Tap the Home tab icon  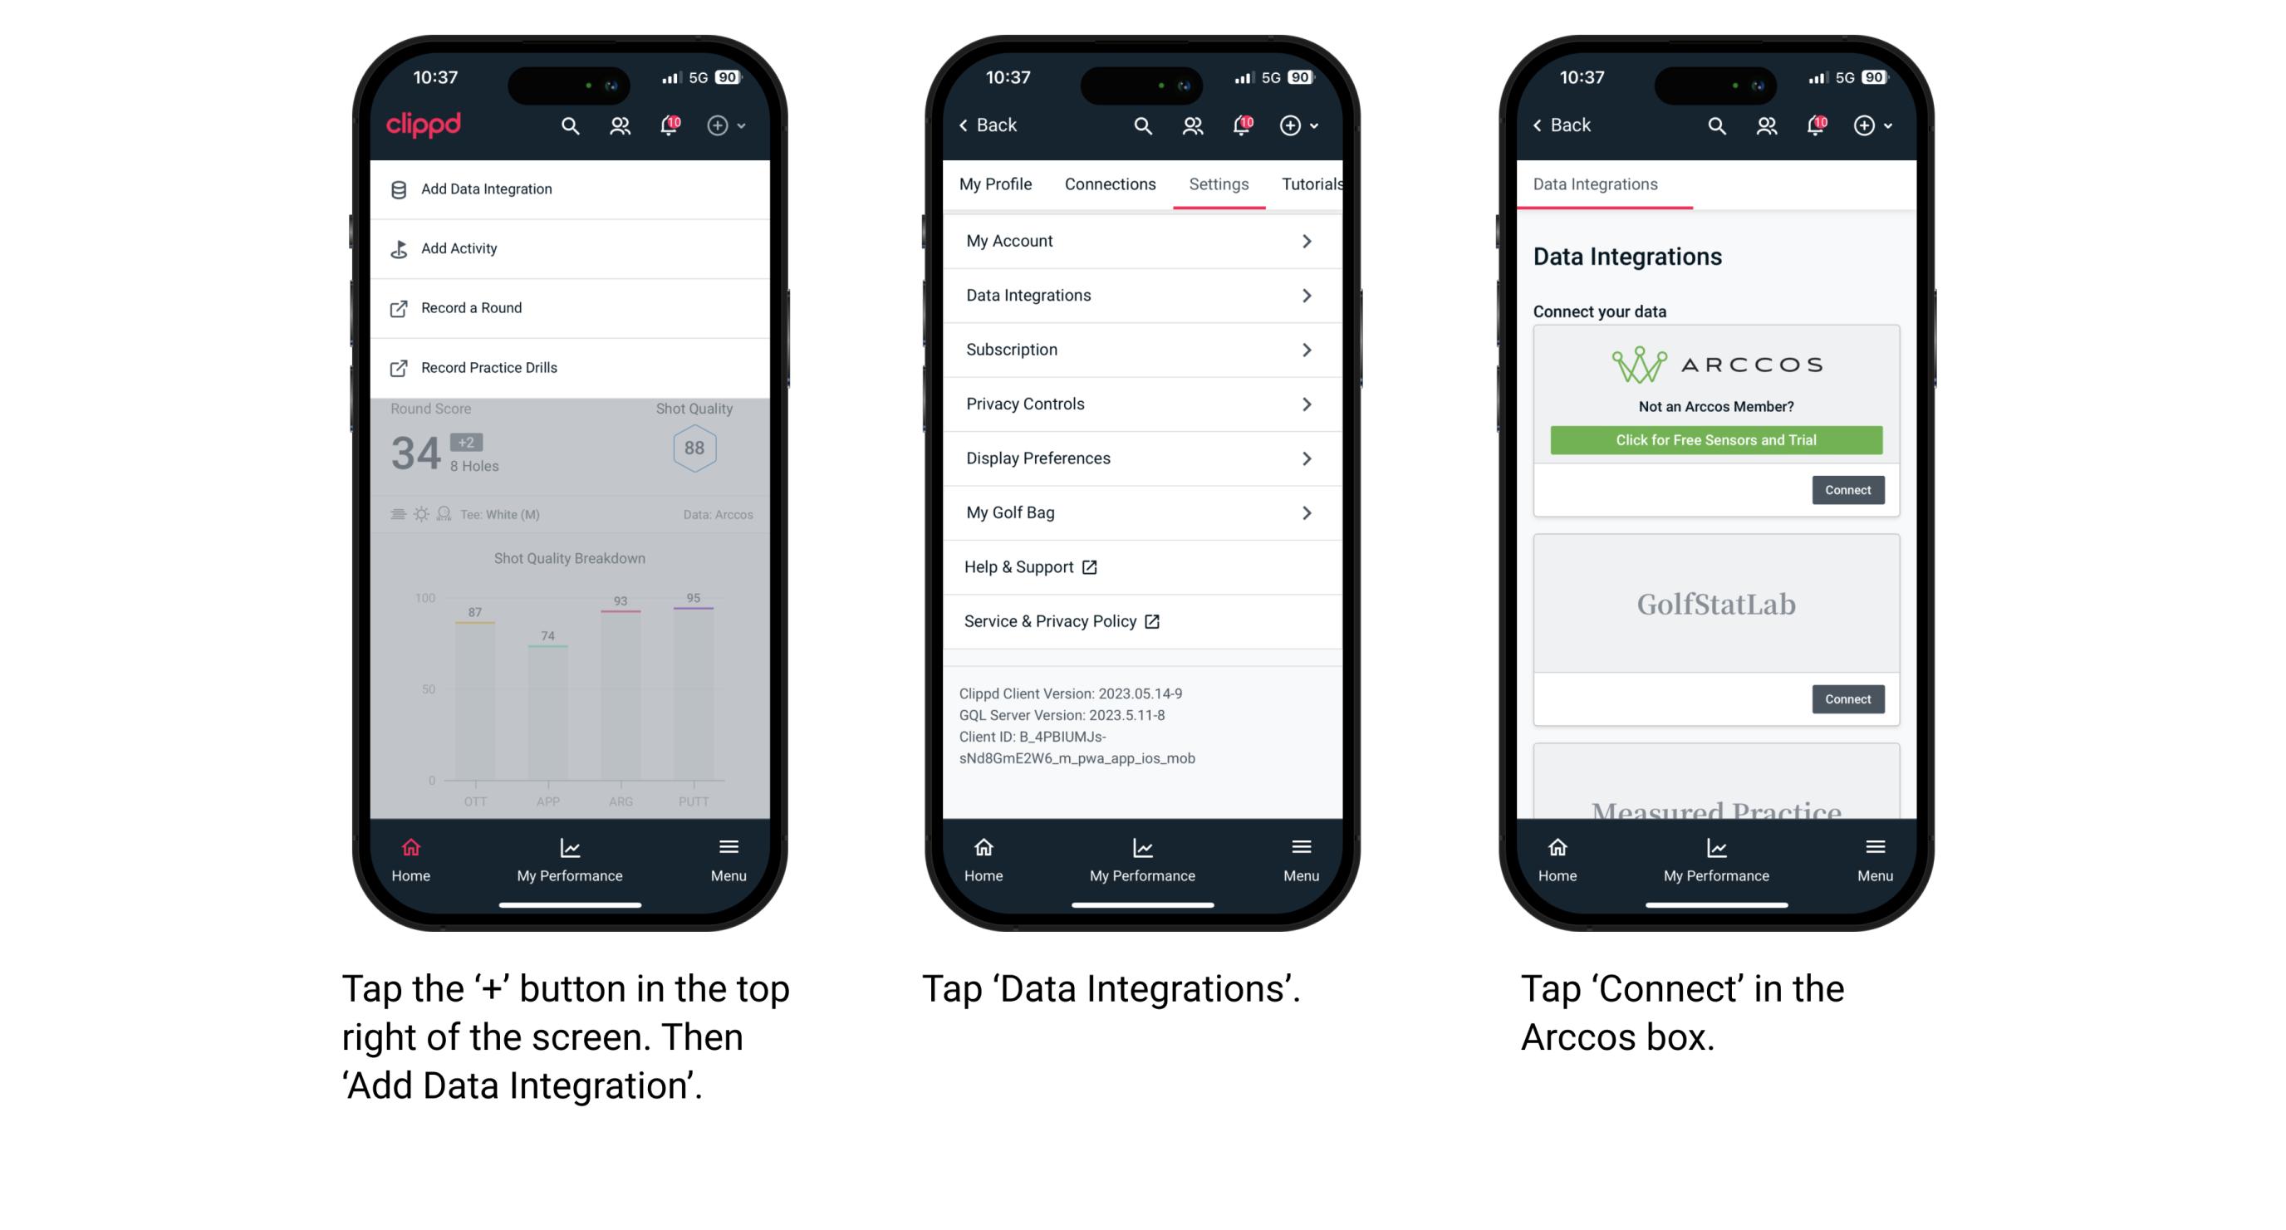[409, 850]
